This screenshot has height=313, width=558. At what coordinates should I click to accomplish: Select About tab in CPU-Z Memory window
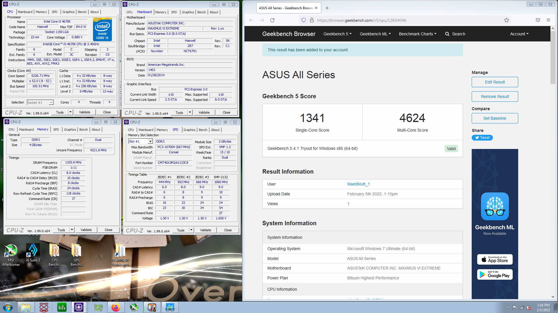click(96, 130)
